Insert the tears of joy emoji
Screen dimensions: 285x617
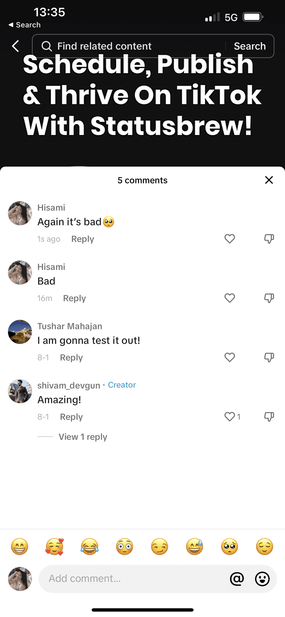pyautogui.click(x=89, y=547)
